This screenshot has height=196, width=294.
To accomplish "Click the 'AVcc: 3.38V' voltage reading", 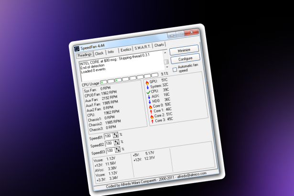I will (x=106, y=169).
